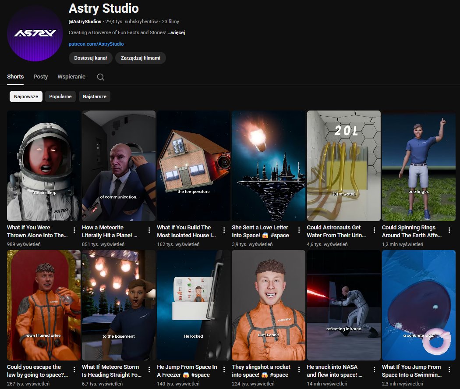The height and width of the screenshot is (389, 460).
Task: Play the 'a concrete slab' pool thumbnail
Action: click(419, 305)
